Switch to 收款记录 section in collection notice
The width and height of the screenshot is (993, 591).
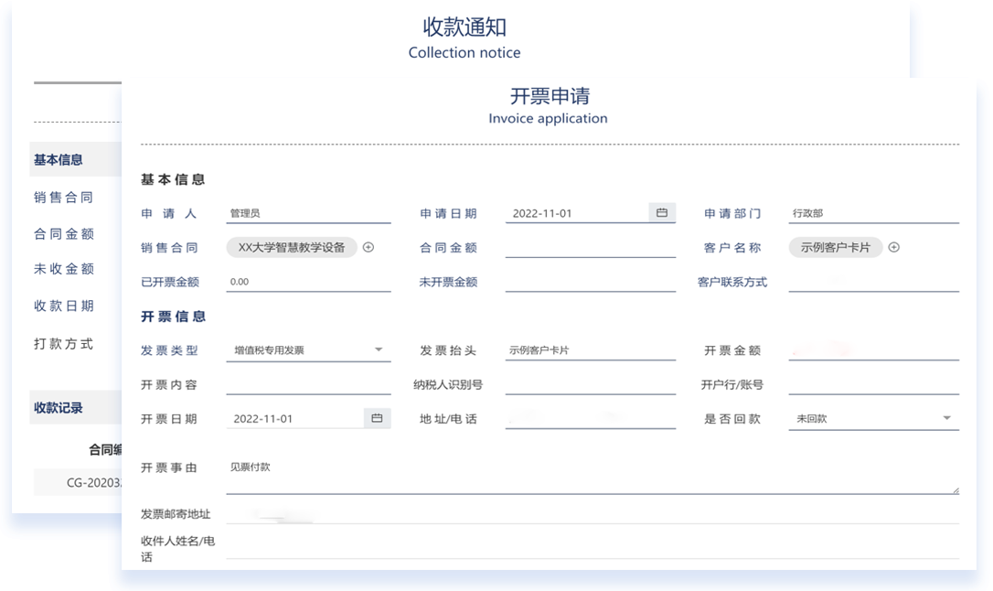tap(59, 408)
